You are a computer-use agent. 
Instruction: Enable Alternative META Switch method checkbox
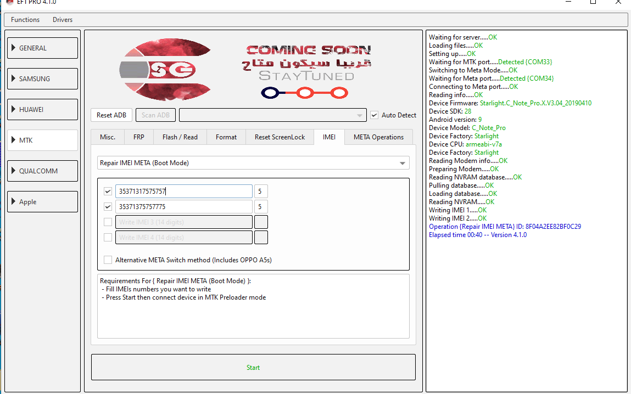(x=108, y=260)
